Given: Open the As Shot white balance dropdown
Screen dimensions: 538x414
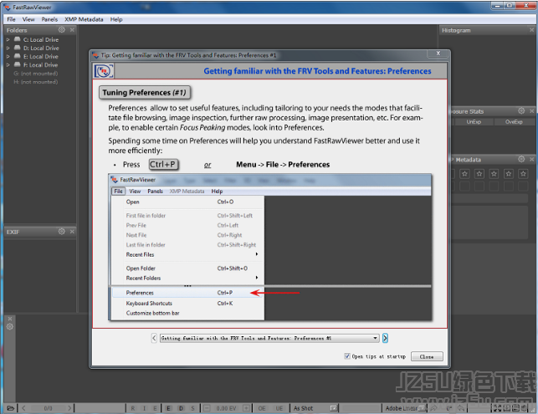Looking at the screenshot, I should (315, 408).
